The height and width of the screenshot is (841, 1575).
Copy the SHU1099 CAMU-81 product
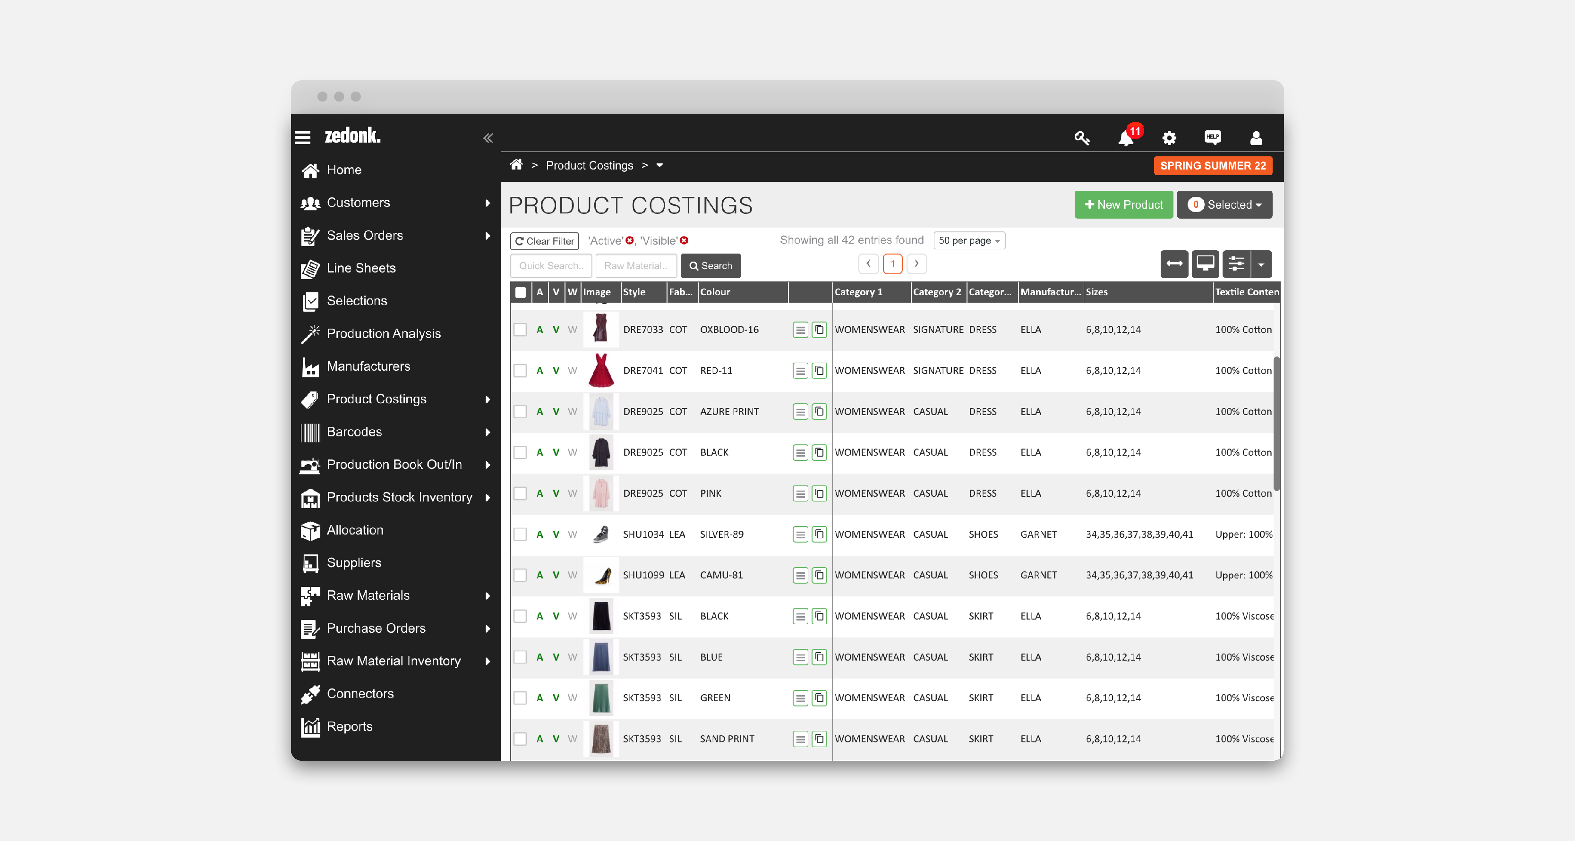[x=819, y=576]
